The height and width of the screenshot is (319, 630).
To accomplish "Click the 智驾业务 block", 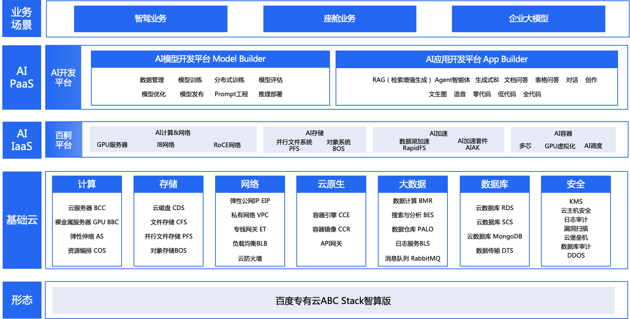I will 151,19.
